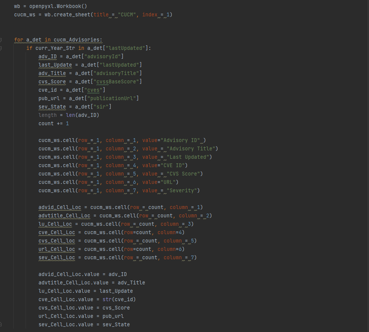Screen dimensions: 369x332
Task: Click the count += 1 statement
Action: pos(53,123)
